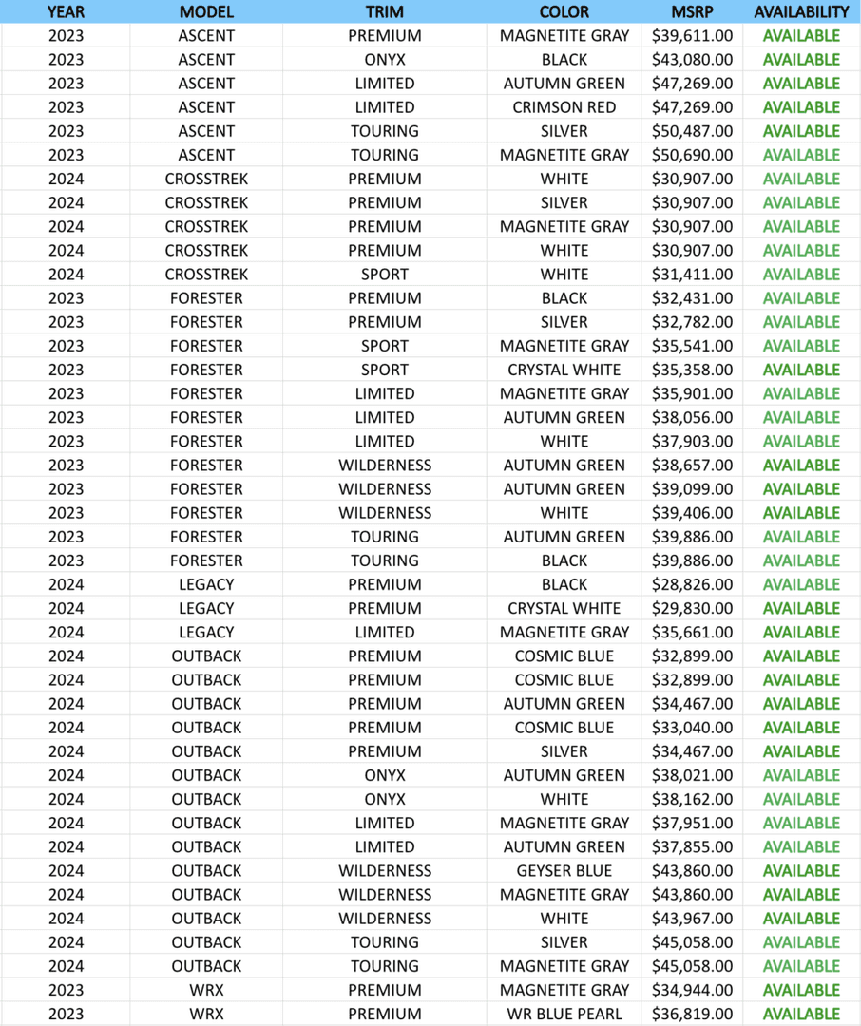861x1026 pixels.
Task: Select the $29,830.00 MSRP cell
Action: click(x=692, y=608)
